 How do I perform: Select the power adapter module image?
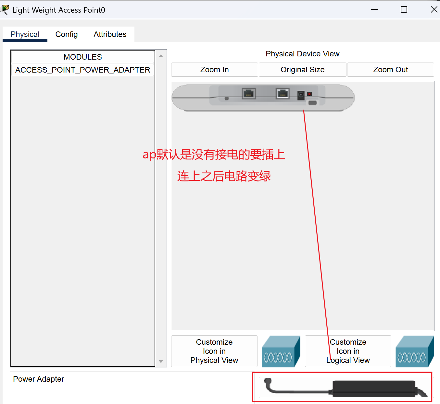(346, 387)
